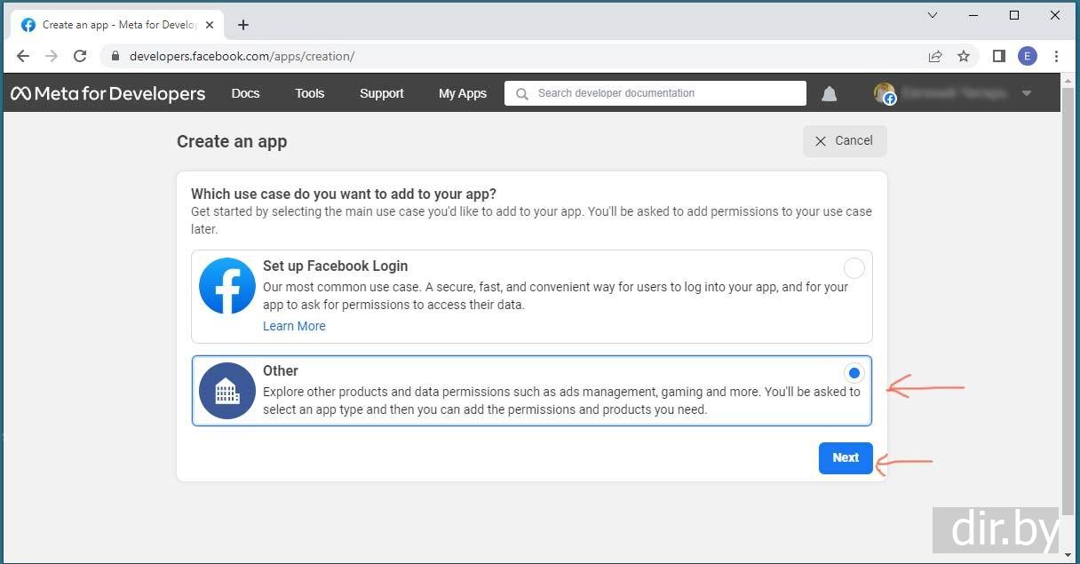Image resolution: width=1080 pixels, height=564 pixels.
Task: Bookmark page with star icon
Action: click(964, 56)
